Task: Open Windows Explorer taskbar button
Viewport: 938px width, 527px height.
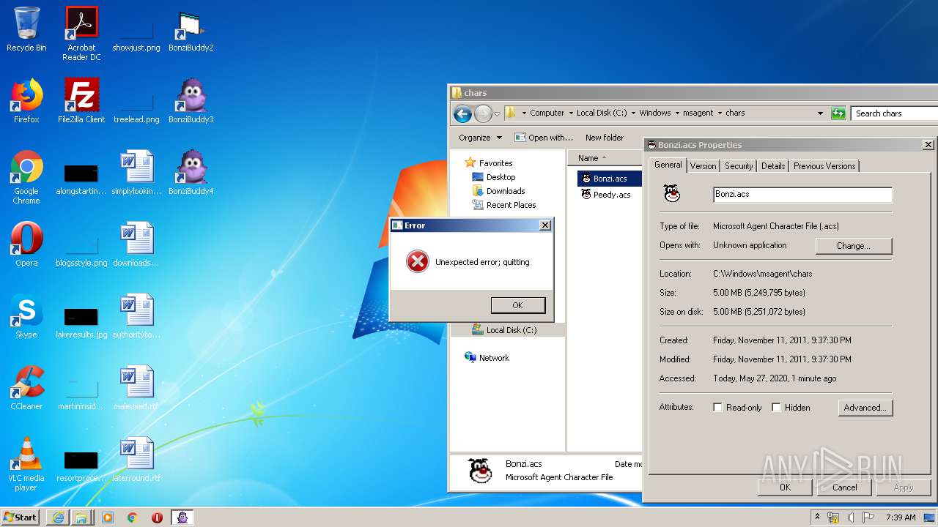Action: 81,517
